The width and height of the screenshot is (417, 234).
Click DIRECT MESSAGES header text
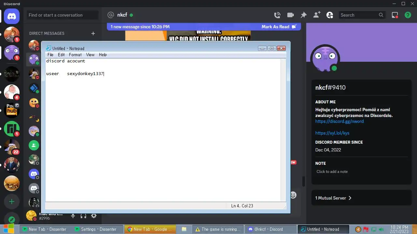tap(47, 33)
